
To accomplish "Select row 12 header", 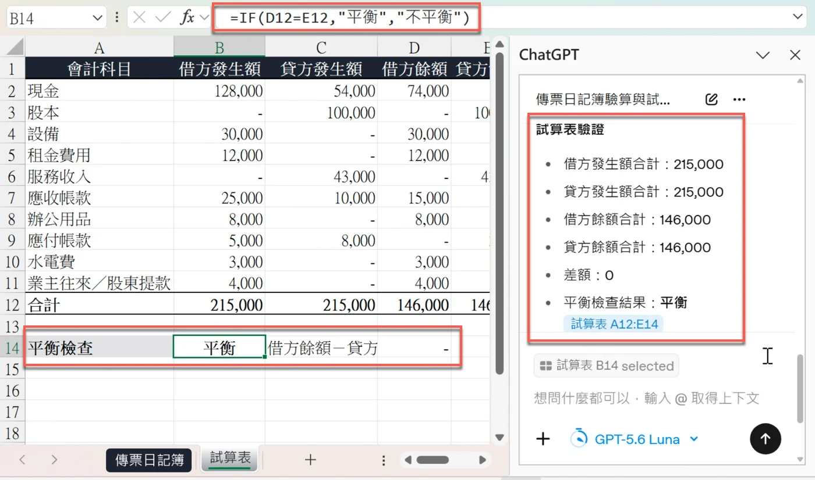I will pos(12,305).
